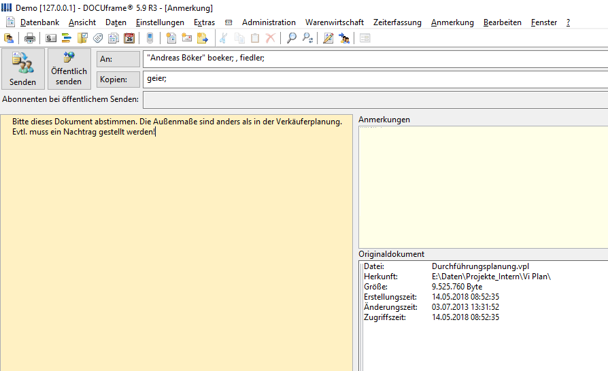Click the stacked documents icon
Image resolution: width=608 pixels, height=371 pixels.
(x=113, y=38)
